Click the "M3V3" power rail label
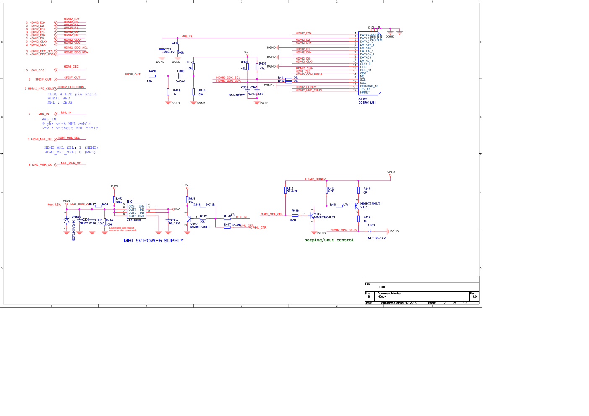589x416 pixels. (115, 186)
